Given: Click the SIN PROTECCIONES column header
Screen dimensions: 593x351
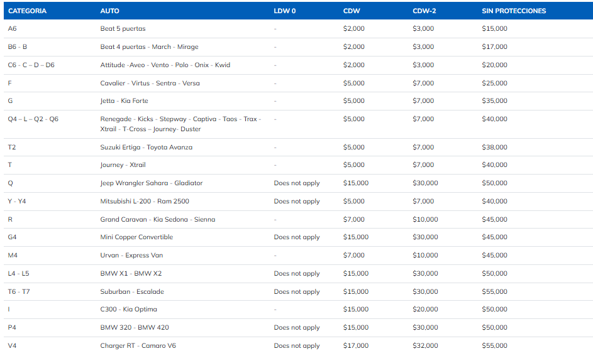Looking at the screenshot, I should tap(514, 11).
